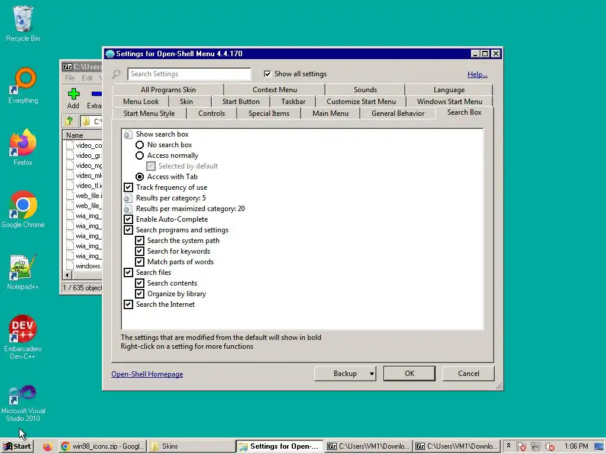
Task: Open the Help... link
Action: (x=478, y=74)
